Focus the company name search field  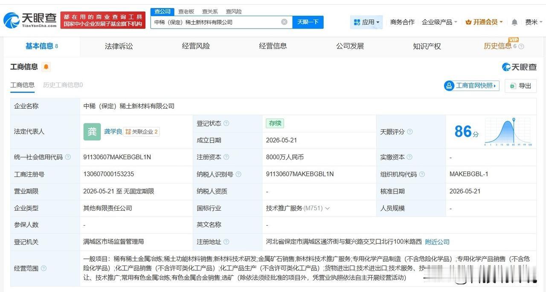point(215,22)
